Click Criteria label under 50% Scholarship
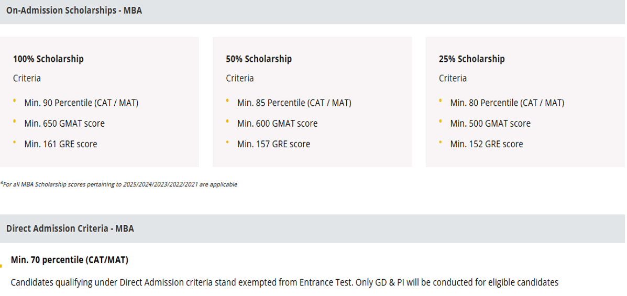 pyautogui.click(x=240, y=78)
